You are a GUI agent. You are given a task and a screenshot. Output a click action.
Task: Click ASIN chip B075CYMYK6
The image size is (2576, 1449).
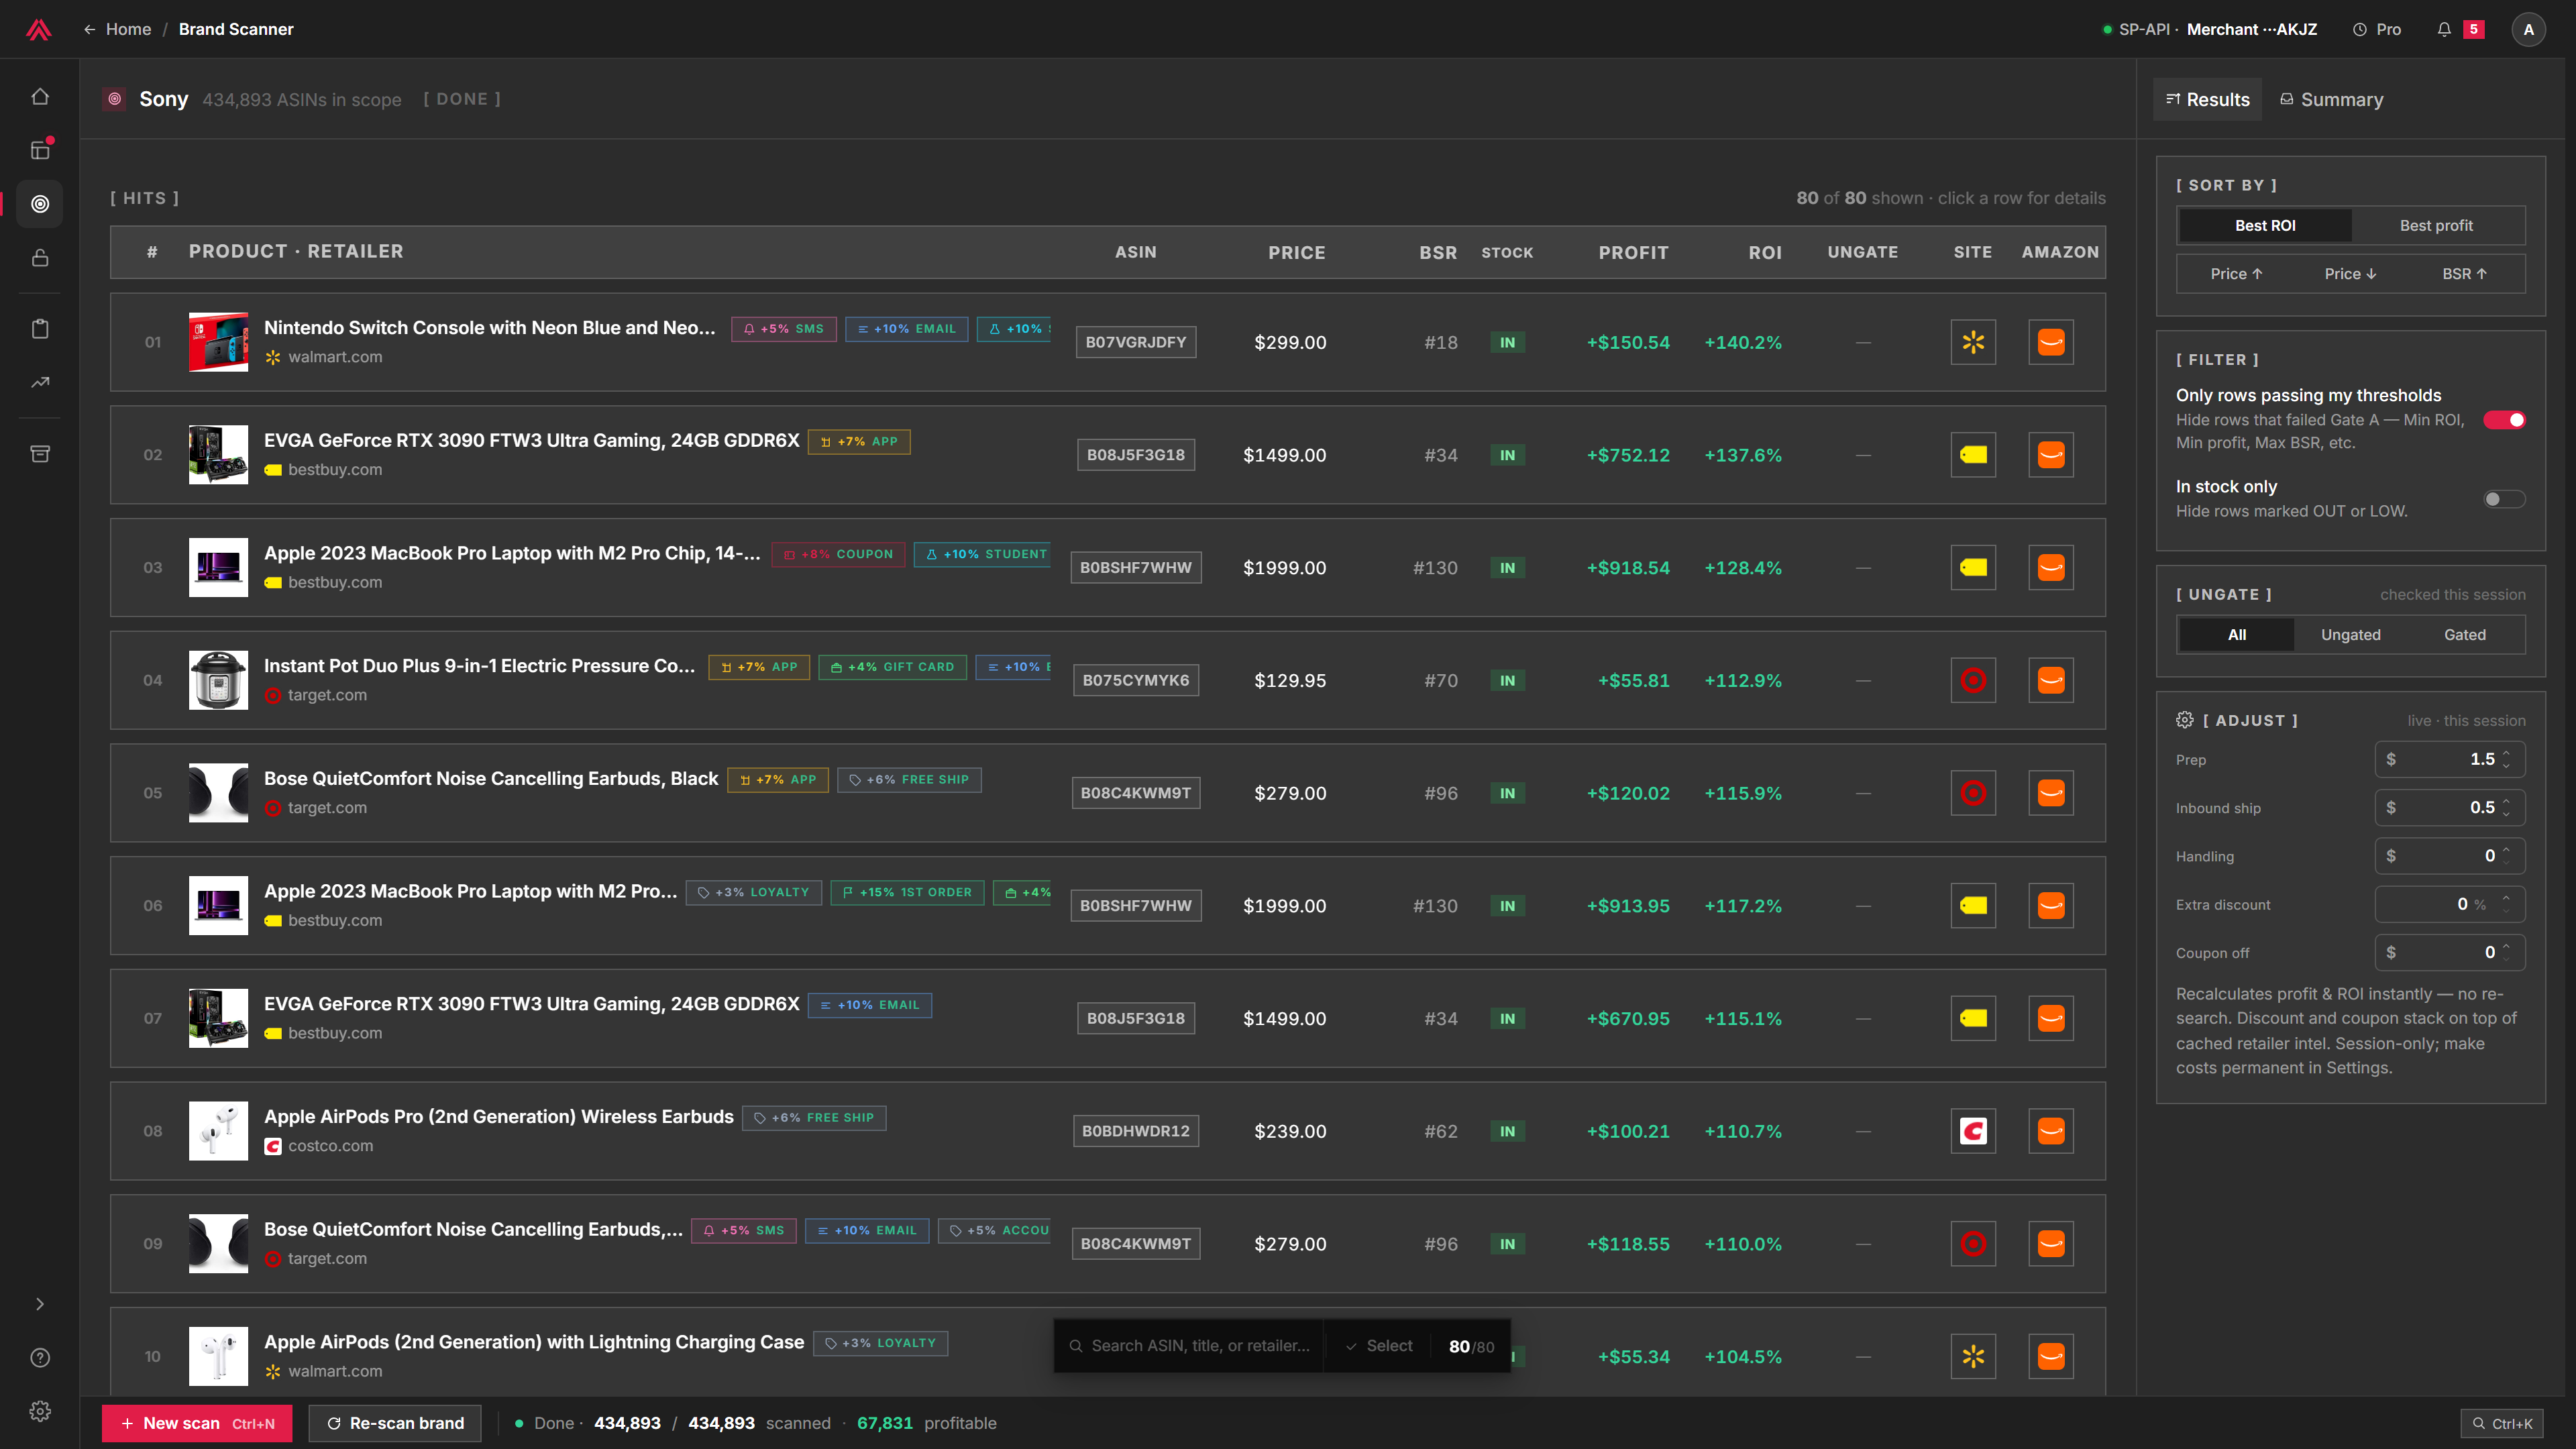click(x=1136, y=681)
